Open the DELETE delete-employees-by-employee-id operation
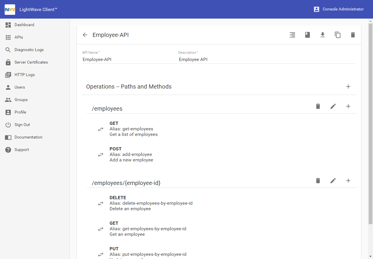Viewport: 373px width, 259px height. point(151,203)
